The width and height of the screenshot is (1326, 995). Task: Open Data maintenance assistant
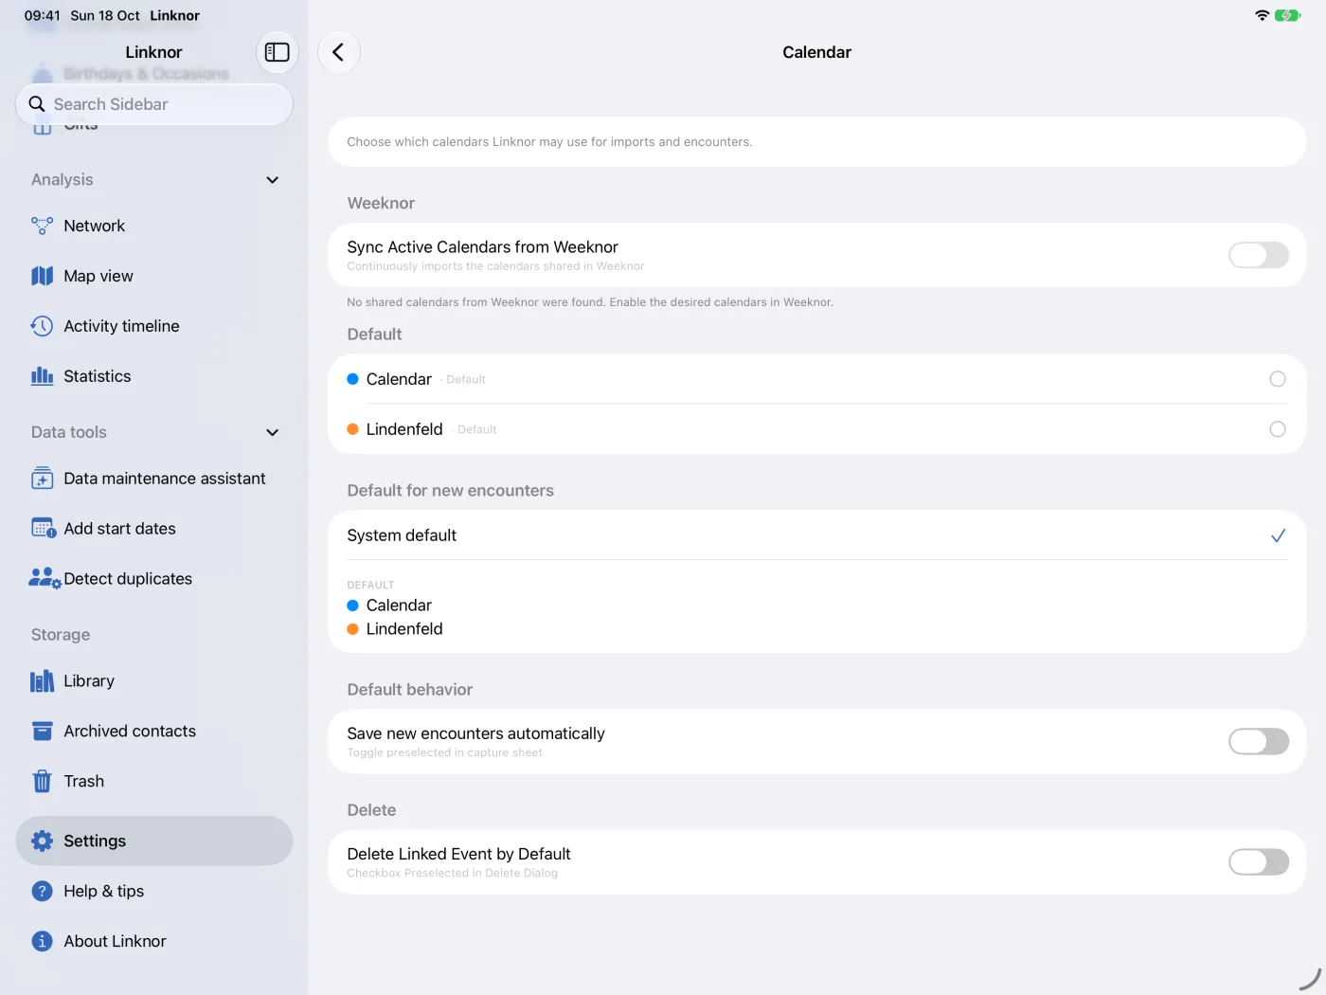154,479
